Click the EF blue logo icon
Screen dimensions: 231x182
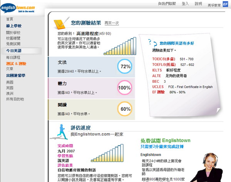point(226,4)
